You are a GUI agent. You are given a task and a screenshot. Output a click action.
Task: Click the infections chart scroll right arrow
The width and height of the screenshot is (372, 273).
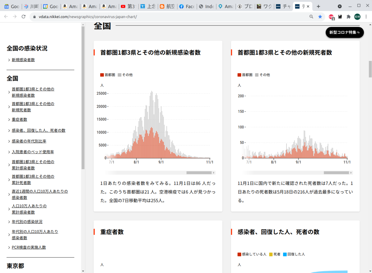click(x=214, y=173)
